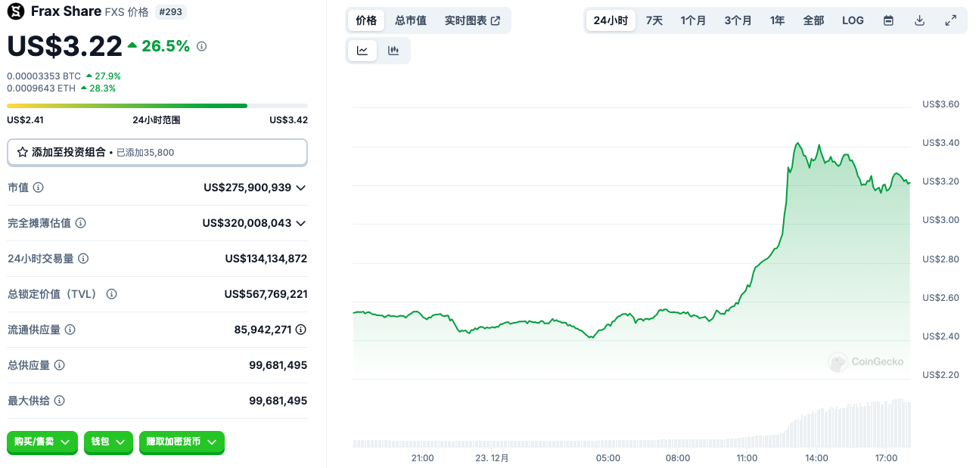
Task: Open info icon beside 85,942,271 value
Action: (301, 330)
